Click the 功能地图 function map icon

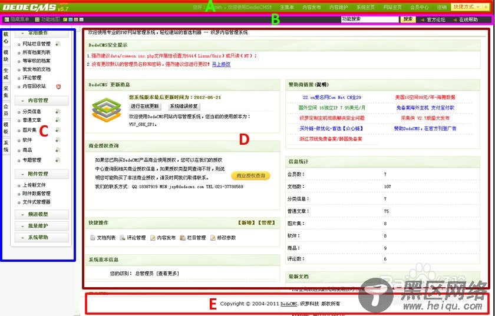tap(37, 19)
